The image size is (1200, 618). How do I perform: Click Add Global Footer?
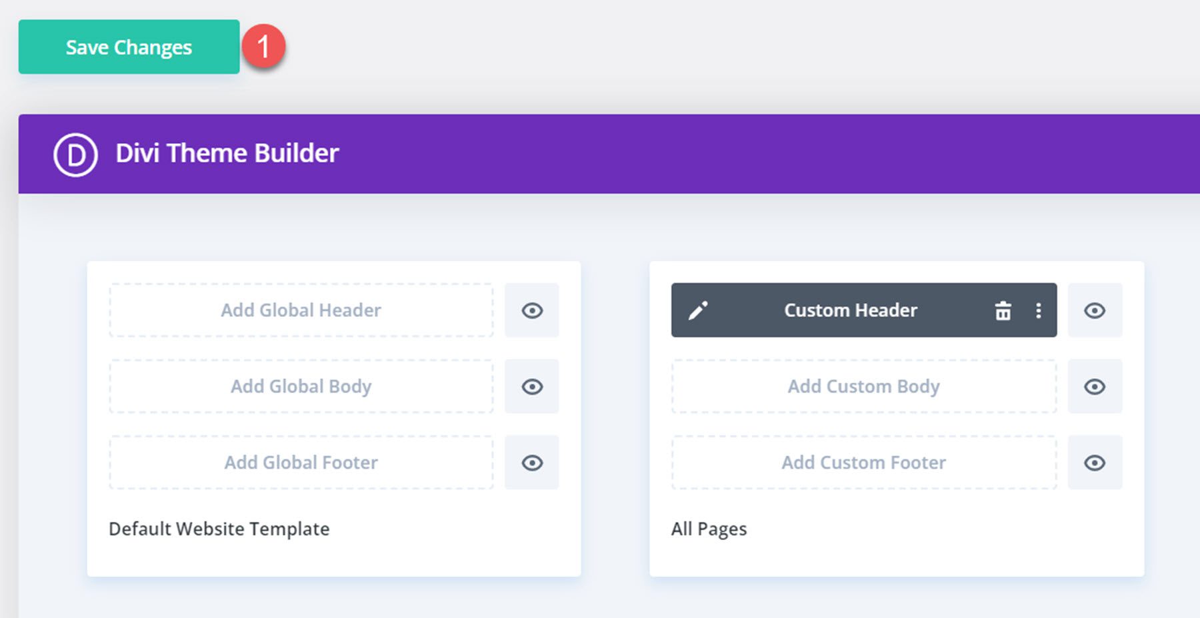301,462
